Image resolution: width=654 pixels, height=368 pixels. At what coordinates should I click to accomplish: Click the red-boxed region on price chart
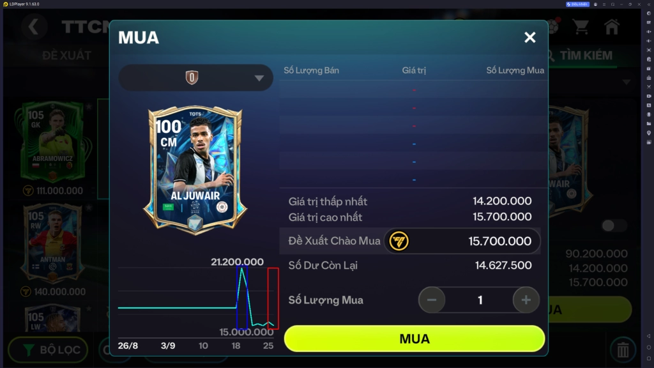(273, 299)
